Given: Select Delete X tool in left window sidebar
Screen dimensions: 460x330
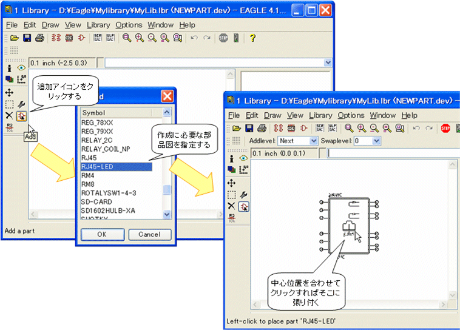Looking at the screenshot, I should 9,116.
